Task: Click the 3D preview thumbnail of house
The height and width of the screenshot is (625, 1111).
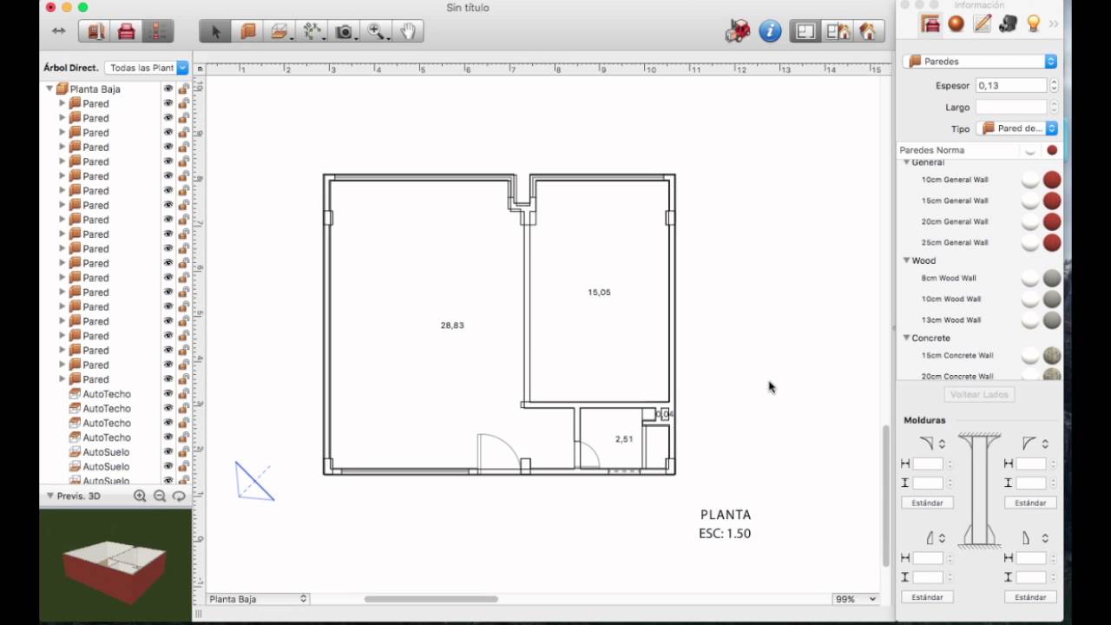Action: coord(115,567)
